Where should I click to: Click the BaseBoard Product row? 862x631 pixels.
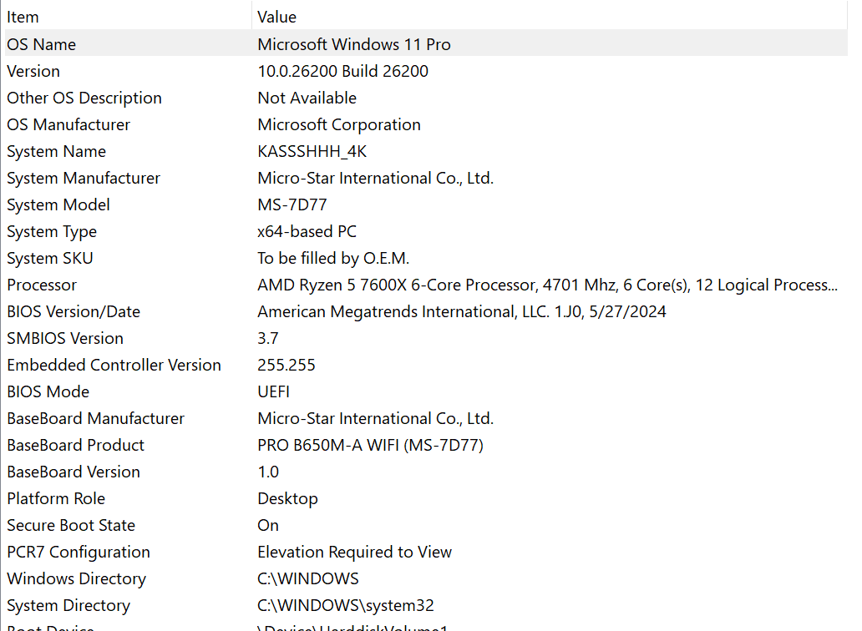pyautogui.click(x=75, y=445)
